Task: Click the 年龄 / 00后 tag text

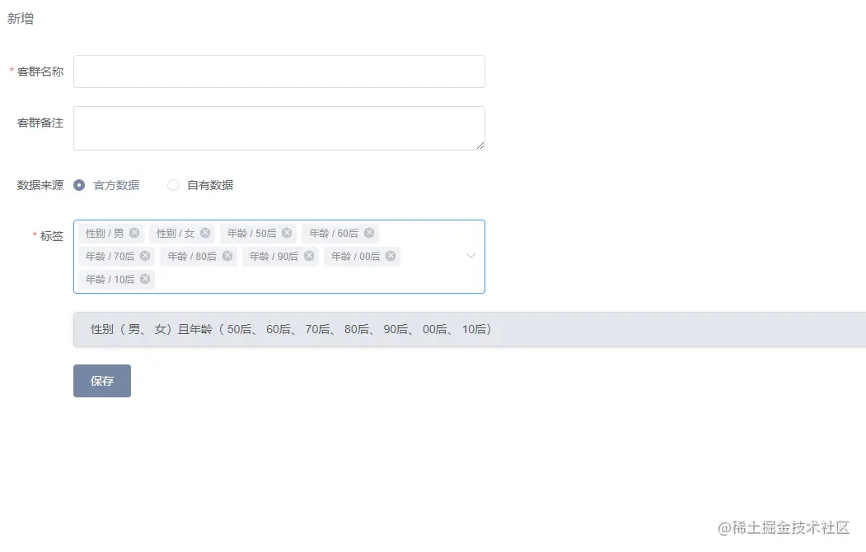Action: click(355, 257)
